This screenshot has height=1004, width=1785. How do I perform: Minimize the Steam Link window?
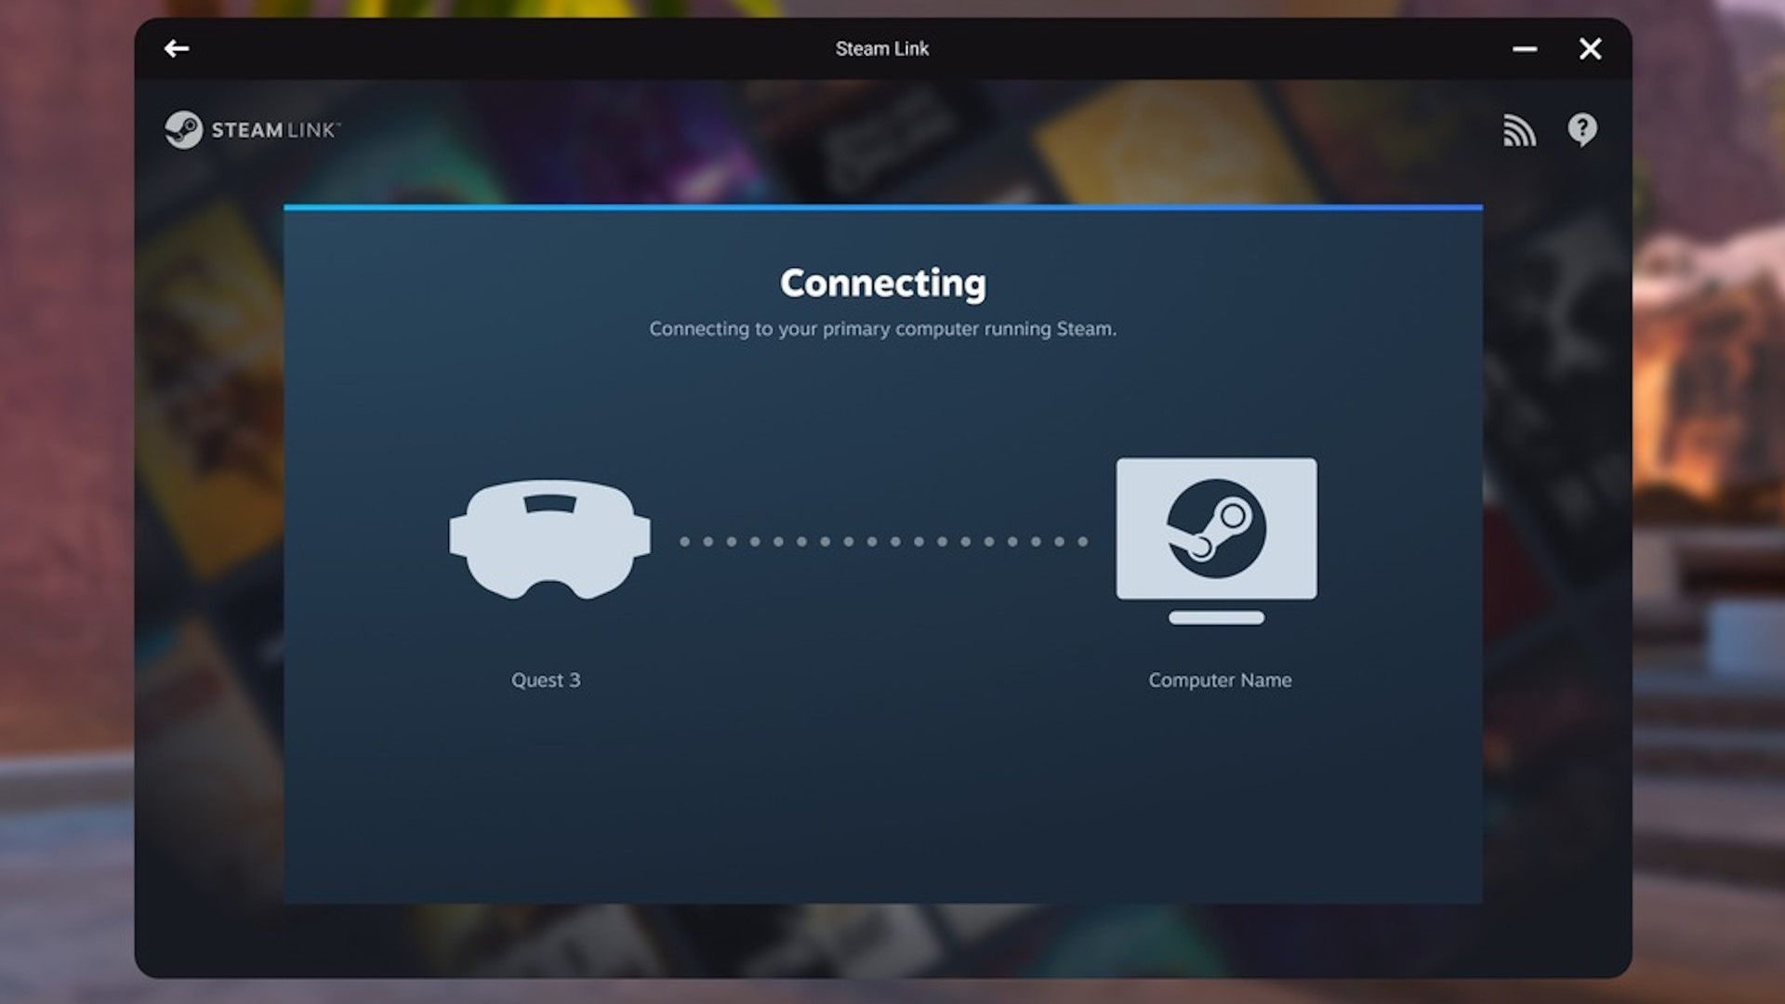[x=1524, y=49]
